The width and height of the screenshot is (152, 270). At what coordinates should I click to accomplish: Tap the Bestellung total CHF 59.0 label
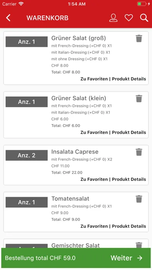(x=40, y=258)
